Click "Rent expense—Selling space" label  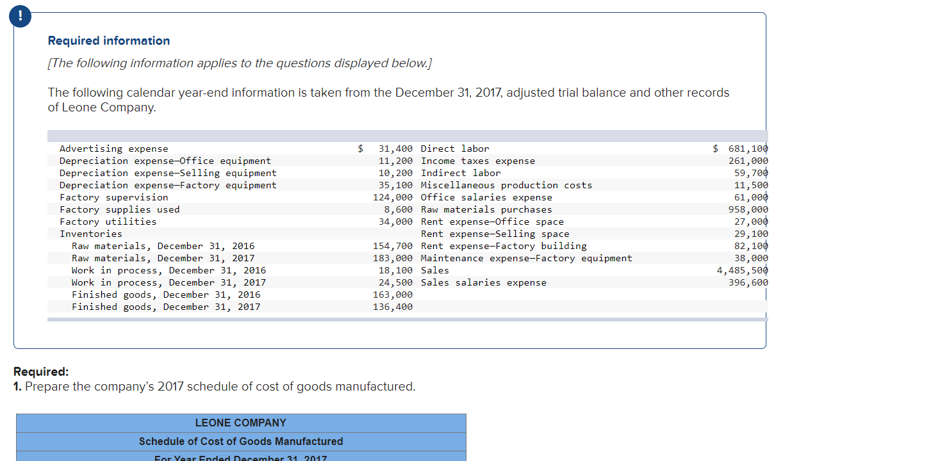(x=495, y=234)
